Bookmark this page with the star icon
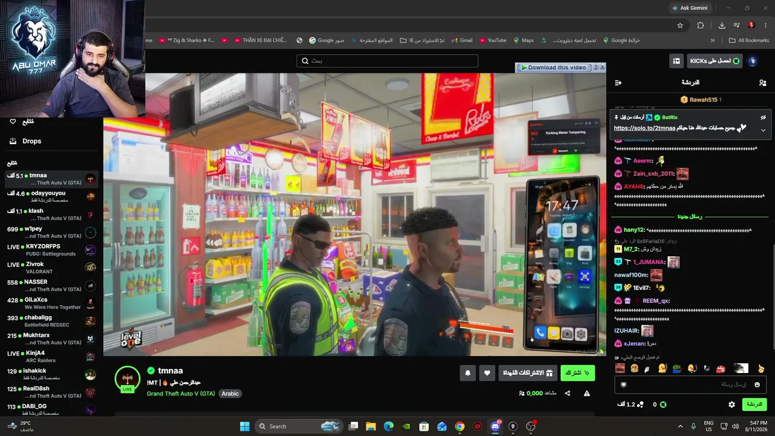 pos(680,25)
